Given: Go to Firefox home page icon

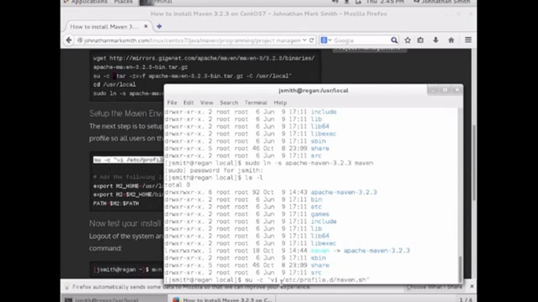Looking at the screenshot, I should point(451,40).
